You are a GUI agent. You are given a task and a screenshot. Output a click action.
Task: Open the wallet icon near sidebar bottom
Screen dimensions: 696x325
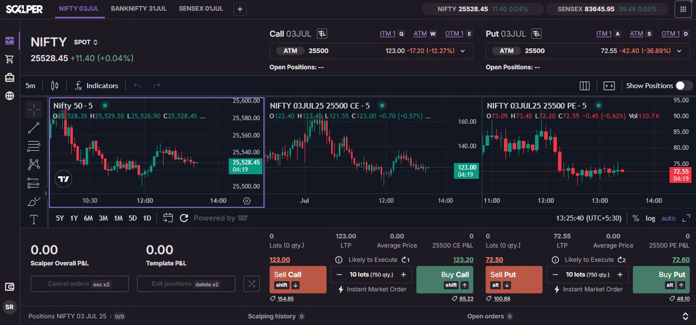(x=9, y=287)
